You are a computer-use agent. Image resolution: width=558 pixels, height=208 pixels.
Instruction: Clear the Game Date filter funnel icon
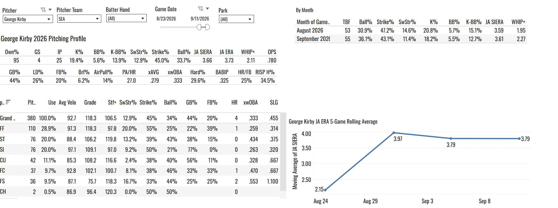pos(200,9)
